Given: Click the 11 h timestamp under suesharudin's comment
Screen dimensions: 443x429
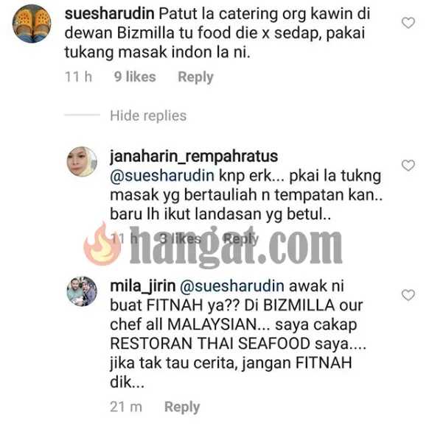Looking at the screenshot, I should coord(78,77).
